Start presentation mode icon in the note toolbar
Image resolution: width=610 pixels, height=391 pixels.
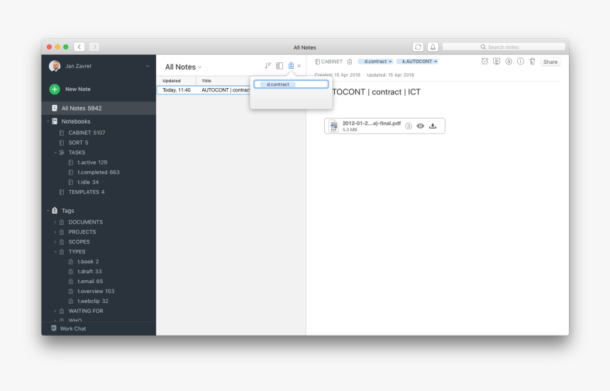pos(497,62)
